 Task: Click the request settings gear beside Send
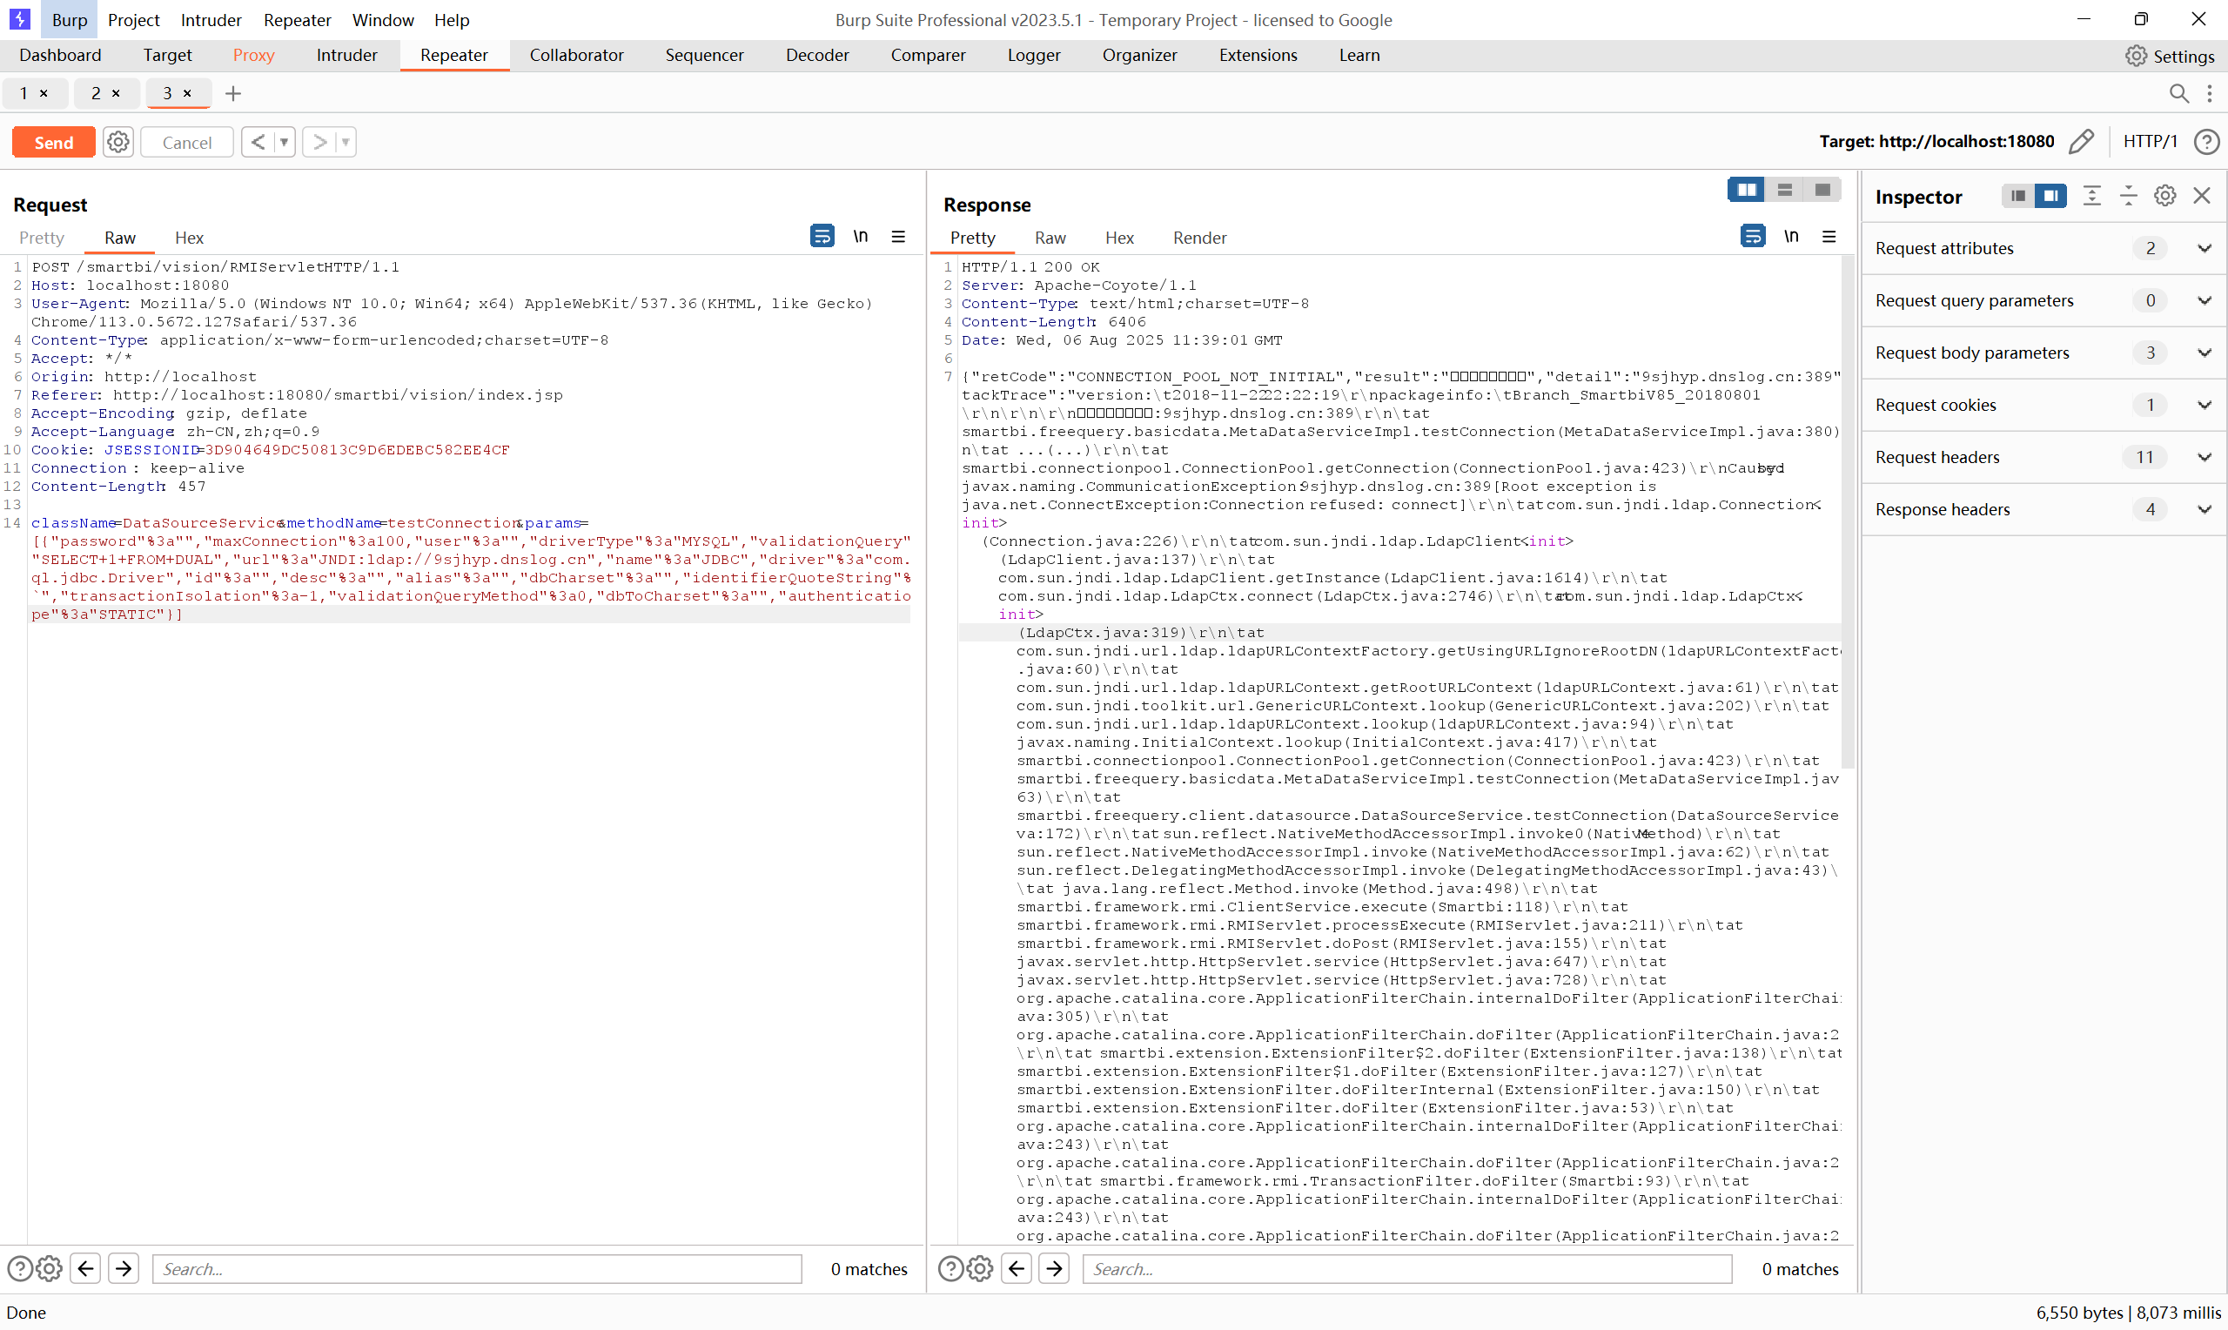pos(117,142)
